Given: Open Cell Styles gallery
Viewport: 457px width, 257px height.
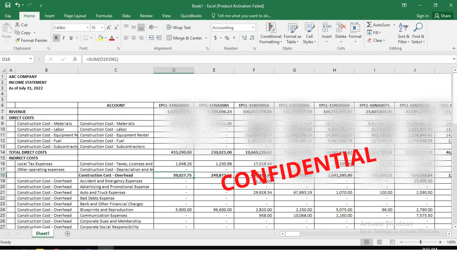Looking at the screenshot, I should [x=309, y=33].
